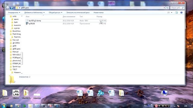Open the view options dropdown arrow
Viewport: 193px width, 108px height.
point(172,13)
